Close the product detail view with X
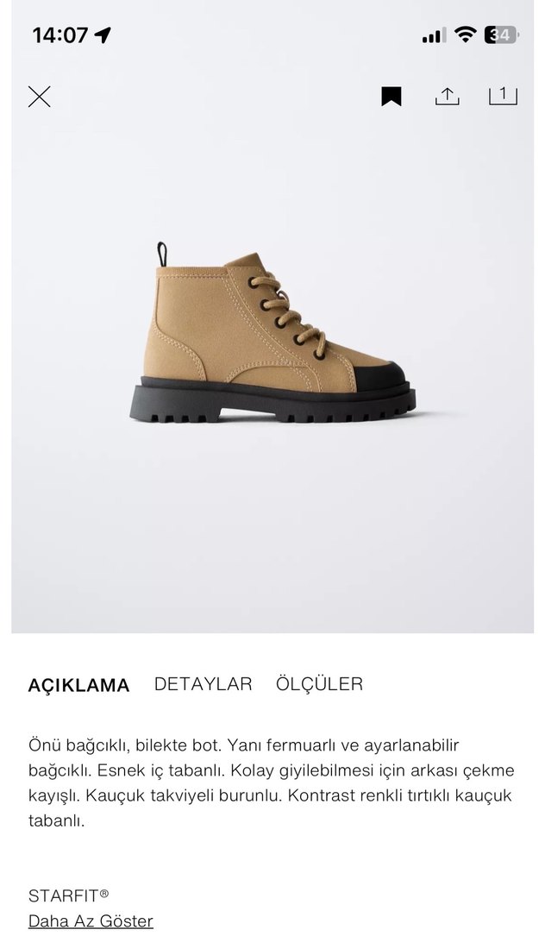 point(40,96)
